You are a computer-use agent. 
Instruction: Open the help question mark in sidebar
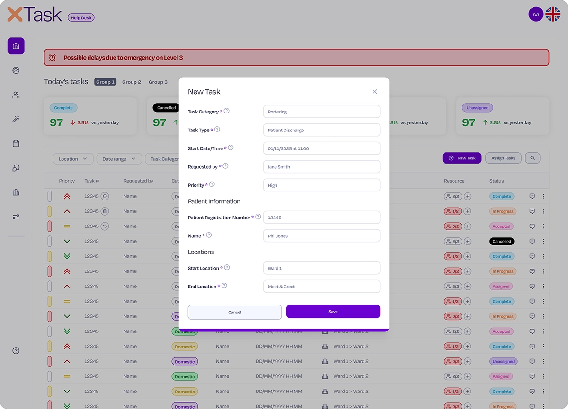[16, 351]
